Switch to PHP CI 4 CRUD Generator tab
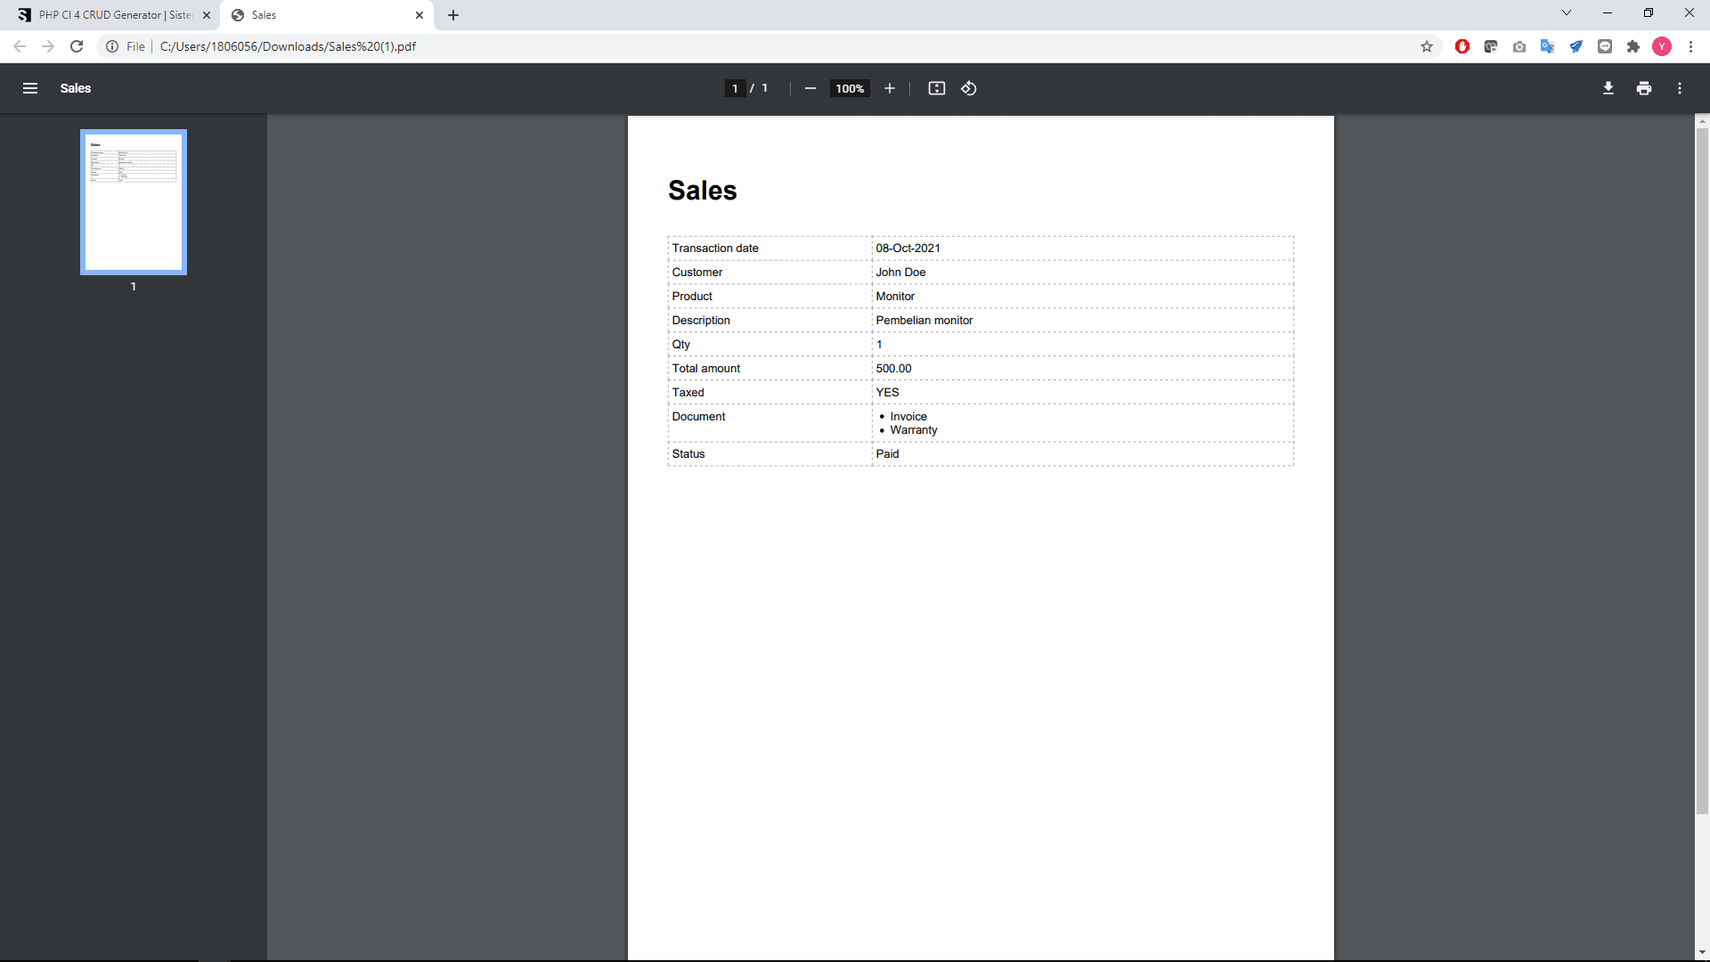Image resolution: width=1710 pixels, height=962 pixels. 114,15
